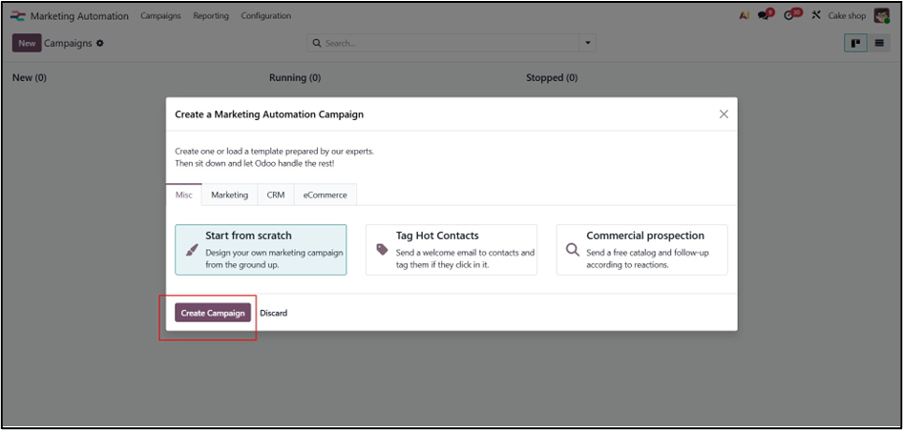Open the conversations messages icon
Viewport: 903px width, 430px height.
coord(765,16)
